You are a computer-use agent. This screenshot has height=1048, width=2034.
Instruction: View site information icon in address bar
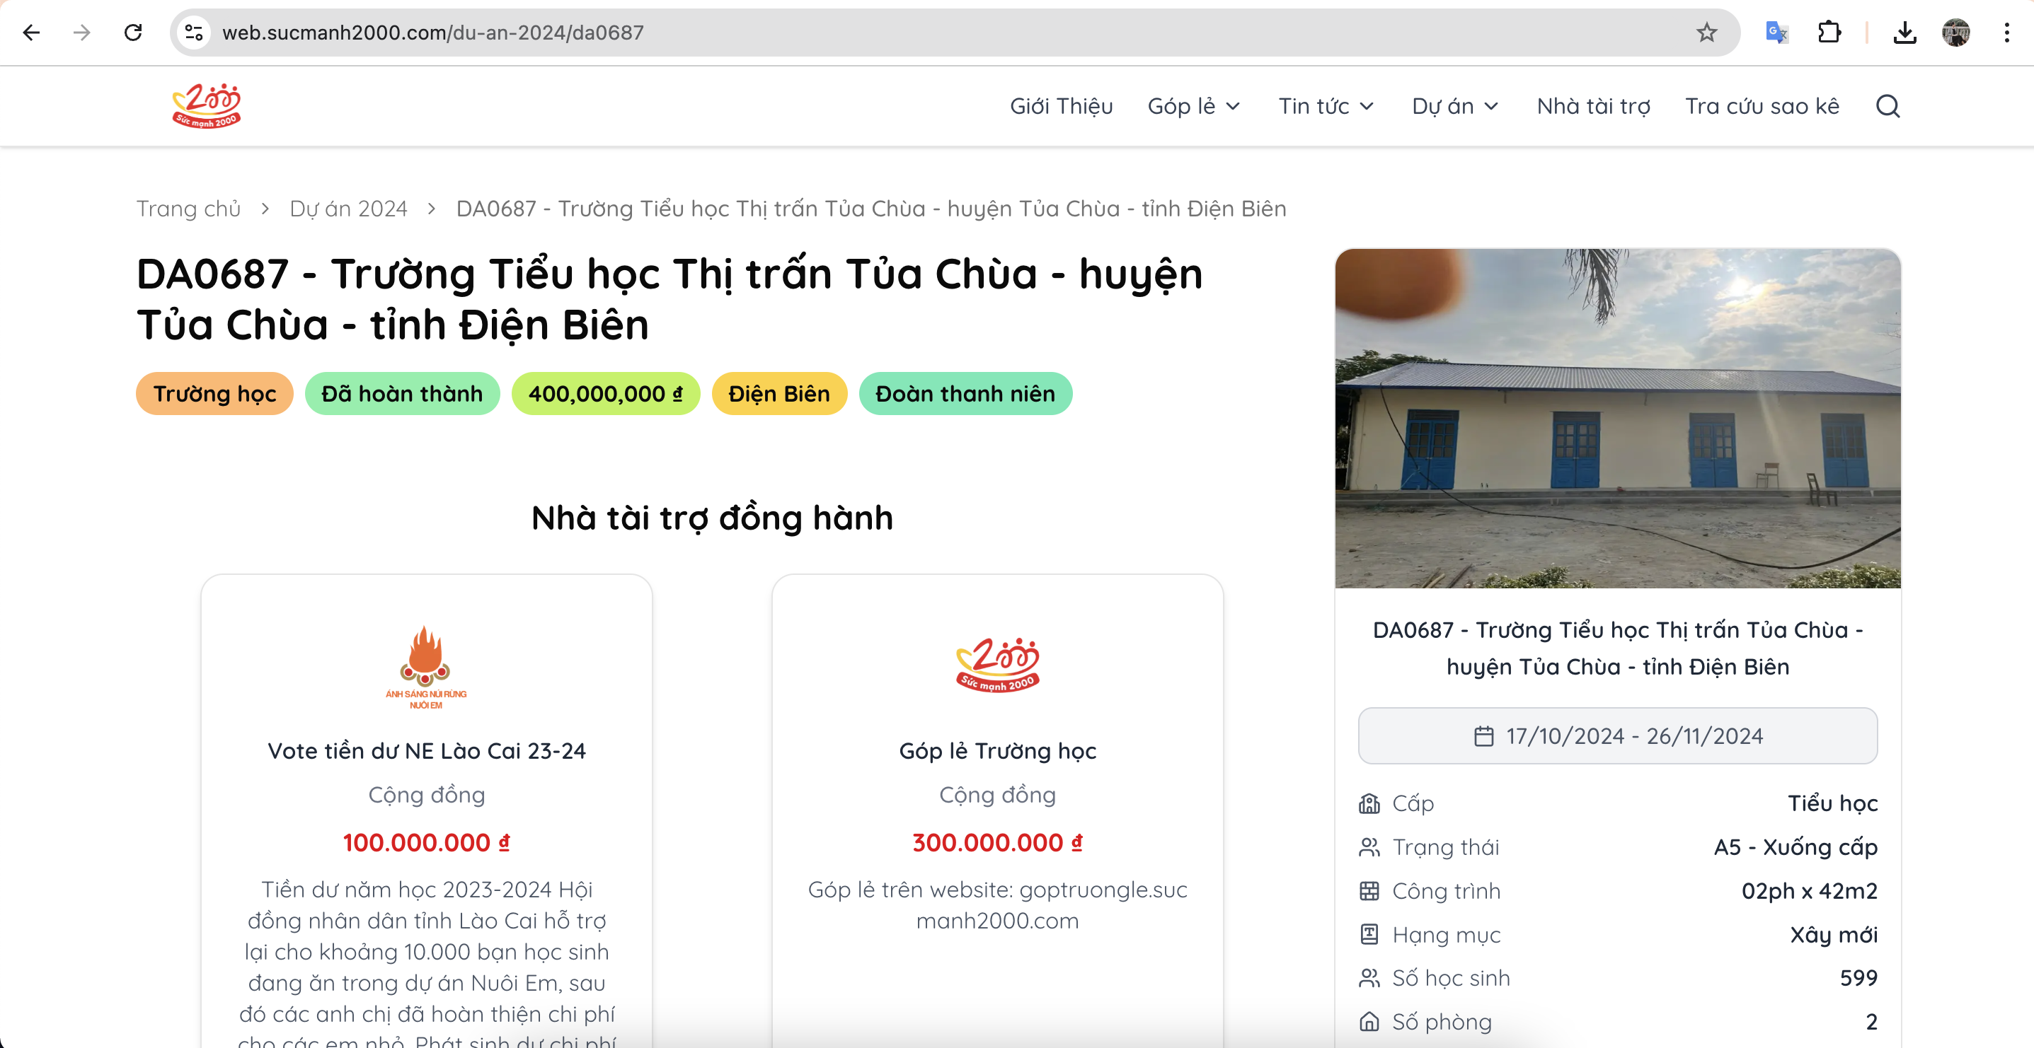[x=194, y=33]
